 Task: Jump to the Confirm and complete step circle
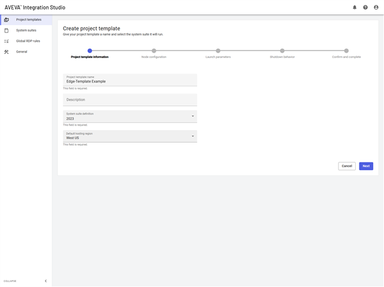(x=346, y=51)
